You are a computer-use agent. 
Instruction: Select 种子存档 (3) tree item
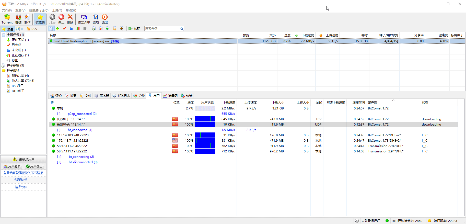coord(15,65)
